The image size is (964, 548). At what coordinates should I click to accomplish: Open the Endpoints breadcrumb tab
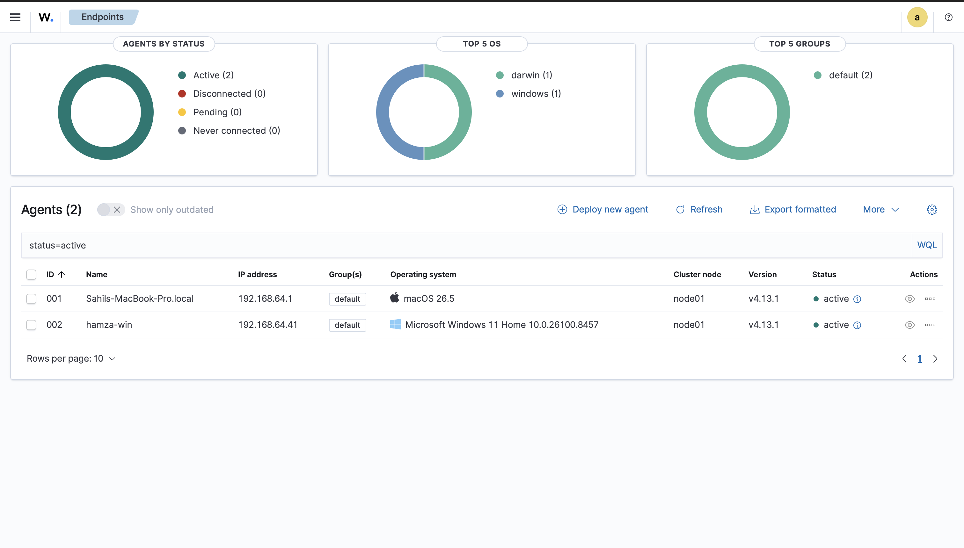point(103,17)
